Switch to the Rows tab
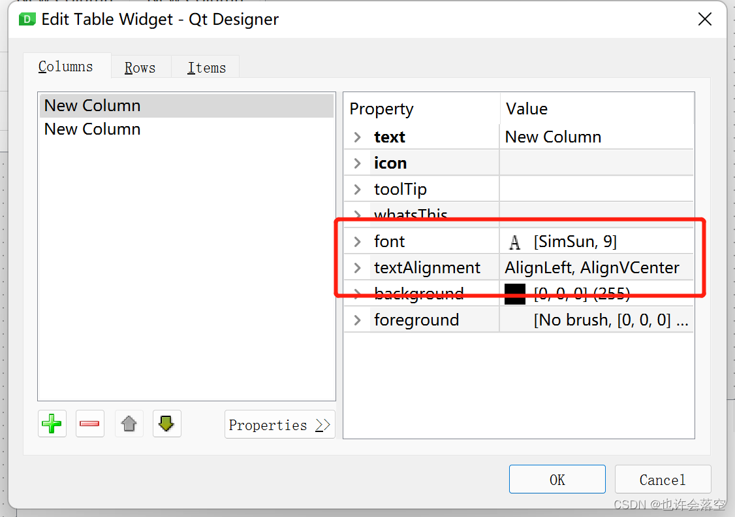This screenshot has width=735, height=517. [x=140, y=67]
